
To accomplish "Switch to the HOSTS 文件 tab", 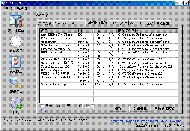I will point(119,23).
